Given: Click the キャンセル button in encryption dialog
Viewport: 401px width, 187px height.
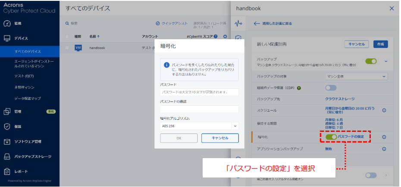Looking at the screenshot, I should (220, 138).
